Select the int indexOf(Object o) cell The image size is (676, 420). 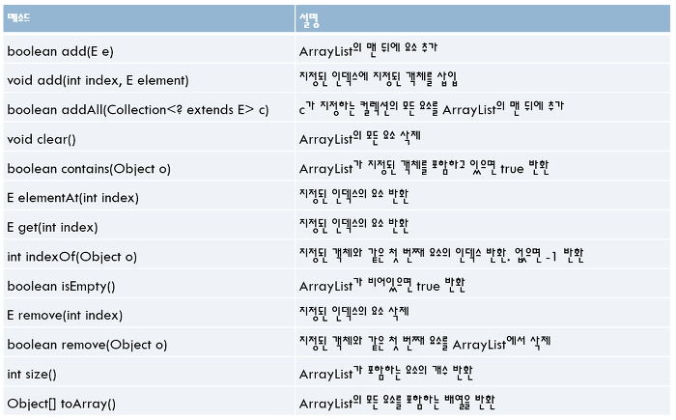click(149, 255)
